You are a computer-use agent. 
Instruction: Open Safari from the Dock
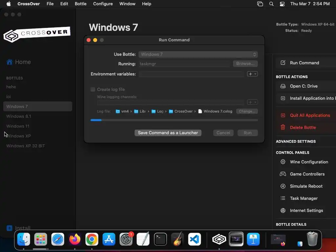pos(58,239)
